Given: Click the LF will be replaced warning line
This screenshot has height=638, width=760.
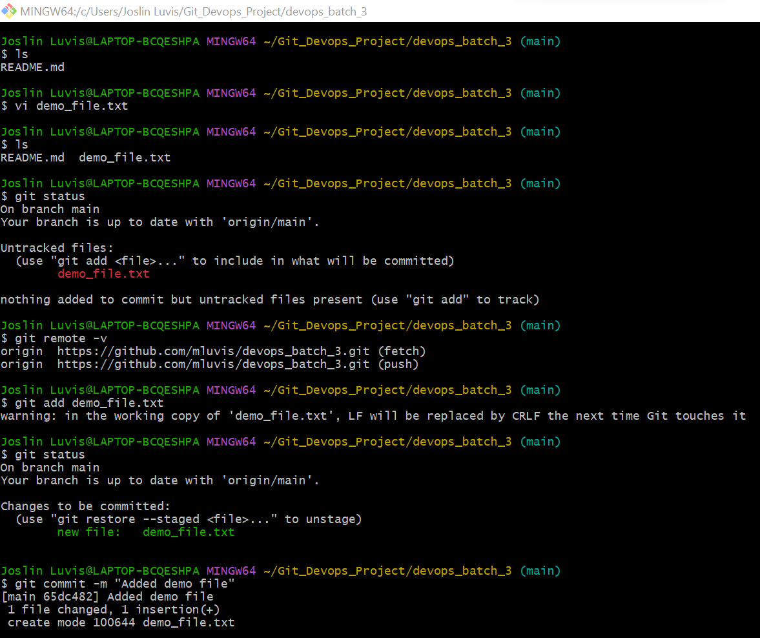Looking at the screenshot, I should click(x=373, y=416).
